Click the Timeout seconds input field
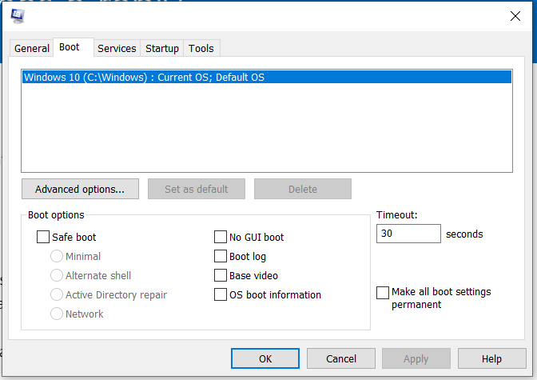The image size is (537, 380). tap(408, 234)
